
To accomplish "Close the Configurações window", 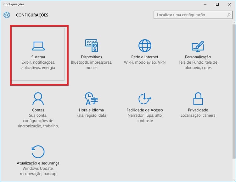I will click(x=229, y=4).
